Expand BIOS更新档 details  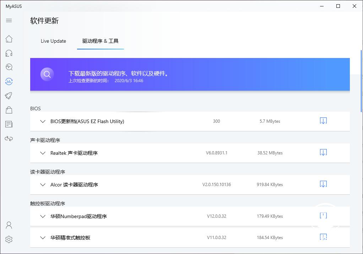point(43,121)
